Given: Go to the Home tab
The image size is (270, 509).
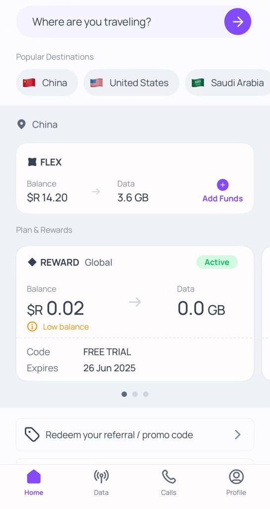Looking at the screenshot, I should (x=34, y=482).
